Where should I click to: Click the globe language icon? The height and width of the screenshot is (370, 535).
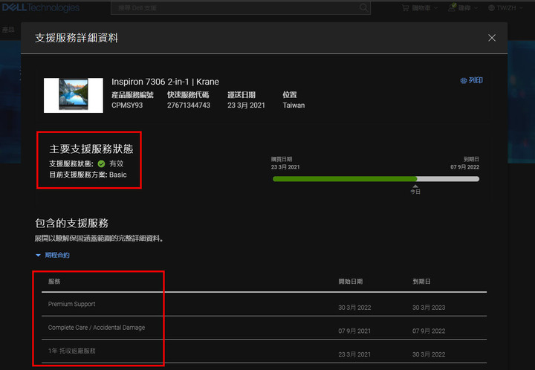tap(491, 8)
